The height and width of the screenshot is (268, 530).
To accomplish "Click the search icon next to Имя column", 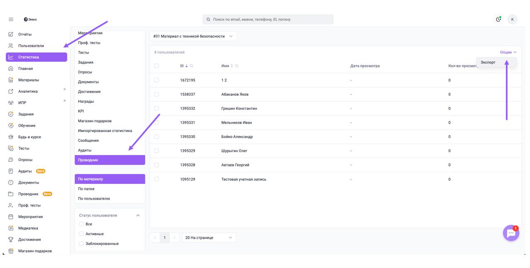I will click(x=237, y=66).
